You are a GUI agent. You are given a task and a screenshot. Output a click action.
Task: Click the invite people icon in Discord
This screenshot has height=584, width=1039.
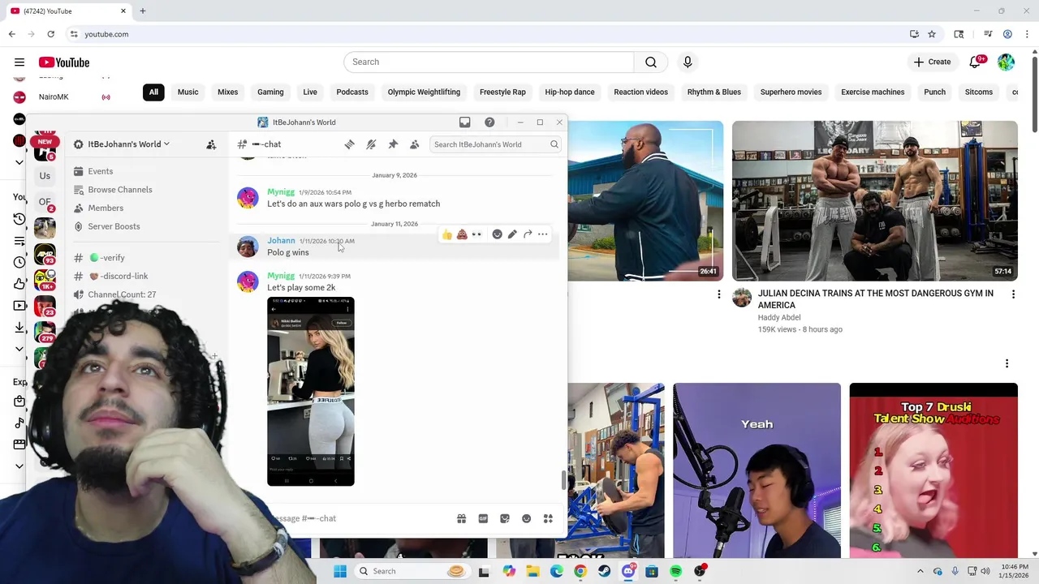[x=211, y=144]
